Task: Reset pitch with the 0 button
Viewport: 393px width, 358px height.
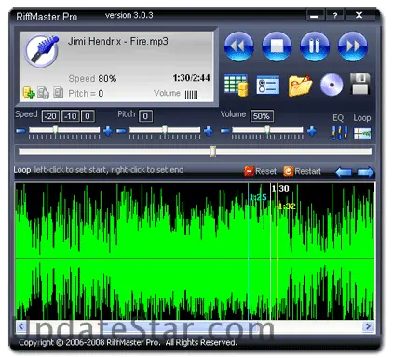Action: (x=145, y=116)
